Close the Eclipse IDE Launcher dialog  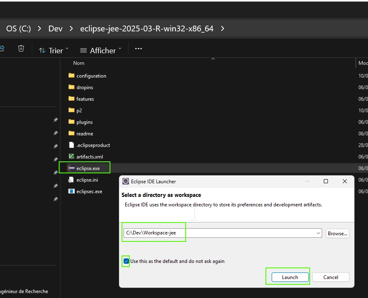point(345,181)
